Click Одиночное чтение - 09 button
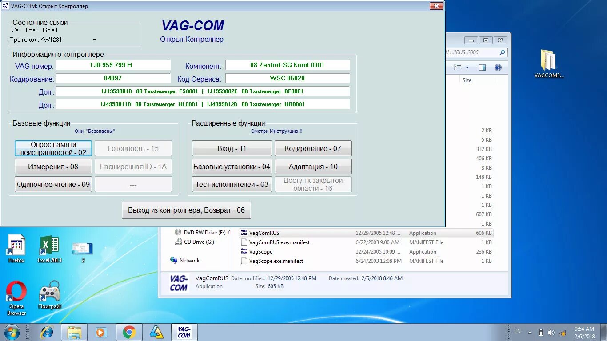The width and height of the screenshot is (607, 341). (53, 184)
